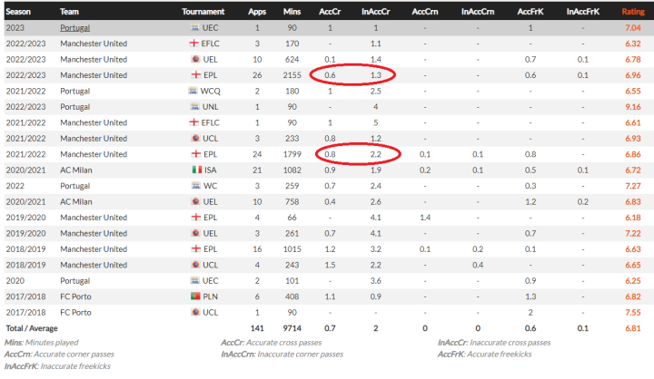Image resolution: width=654 pixels, height=379 pixels.
Task: Sort the table by the AccCr column
Action: click(329, 12)
